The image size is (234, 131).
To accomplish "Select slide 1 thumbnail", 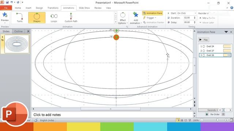I will tap(17, 44).
